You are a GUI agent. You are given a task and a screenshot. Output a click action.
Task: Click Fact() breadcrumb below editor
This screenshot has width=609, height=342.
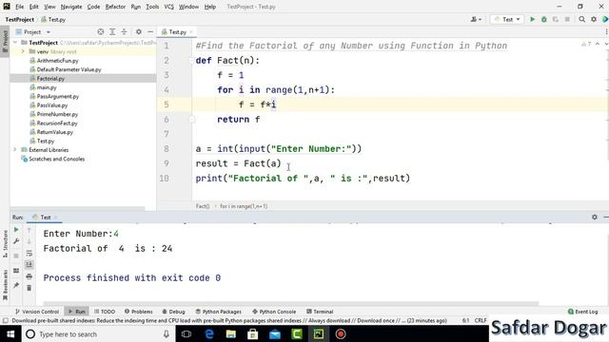click(x=203, y=206)
